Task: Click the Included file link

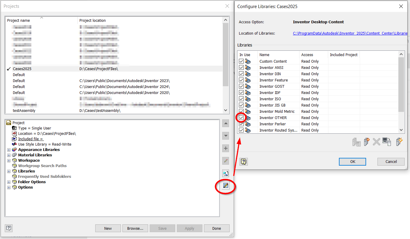Action: point(30,139)
